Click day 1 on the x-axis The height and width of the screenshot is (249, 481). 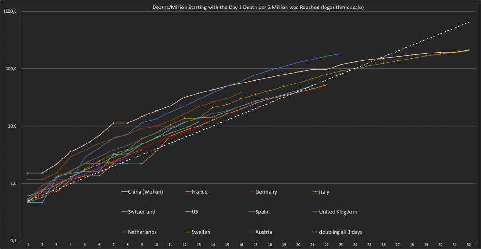click(28, 245)
